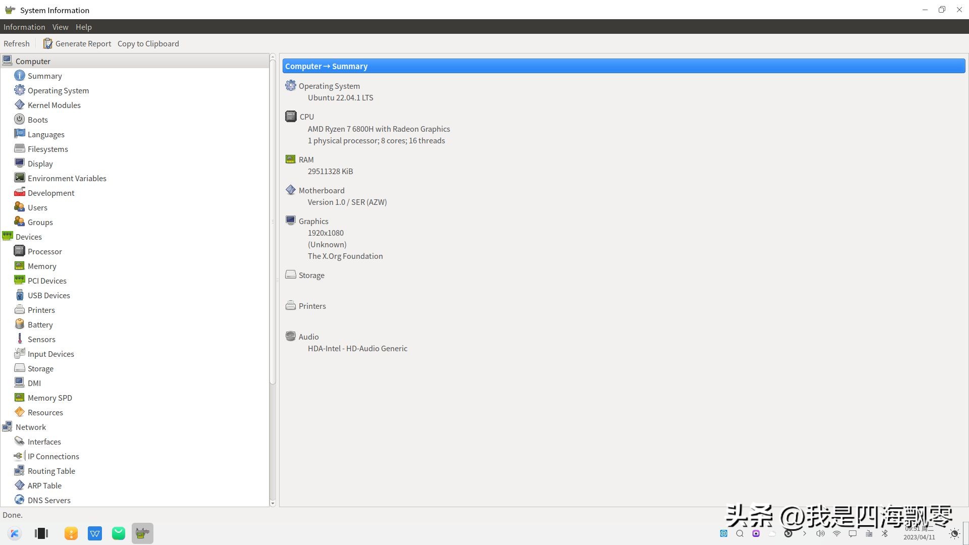Click the sidebar vertical scrollbar

pos(273,222)
